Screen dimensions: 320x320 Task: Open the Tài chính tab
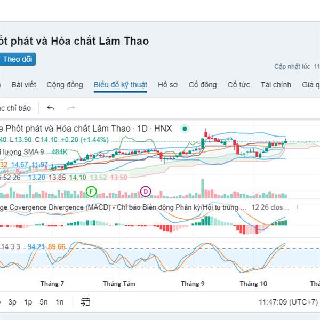point(276,85)
